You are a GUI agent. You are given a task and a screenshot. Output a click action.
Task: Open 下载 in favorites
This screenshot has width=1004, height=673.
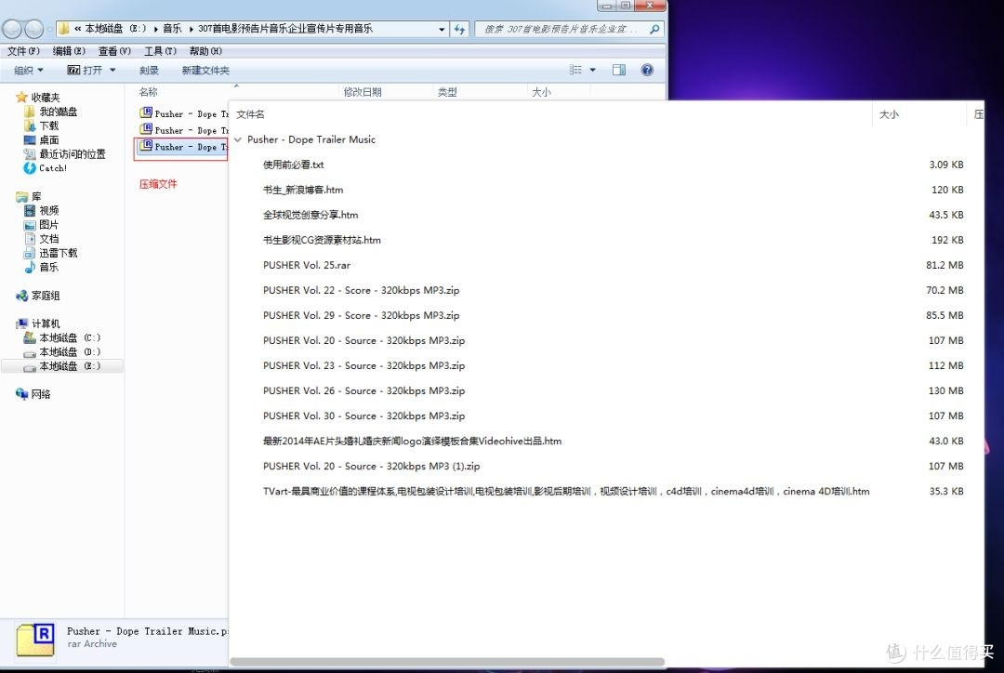click(x=42, y=125)
